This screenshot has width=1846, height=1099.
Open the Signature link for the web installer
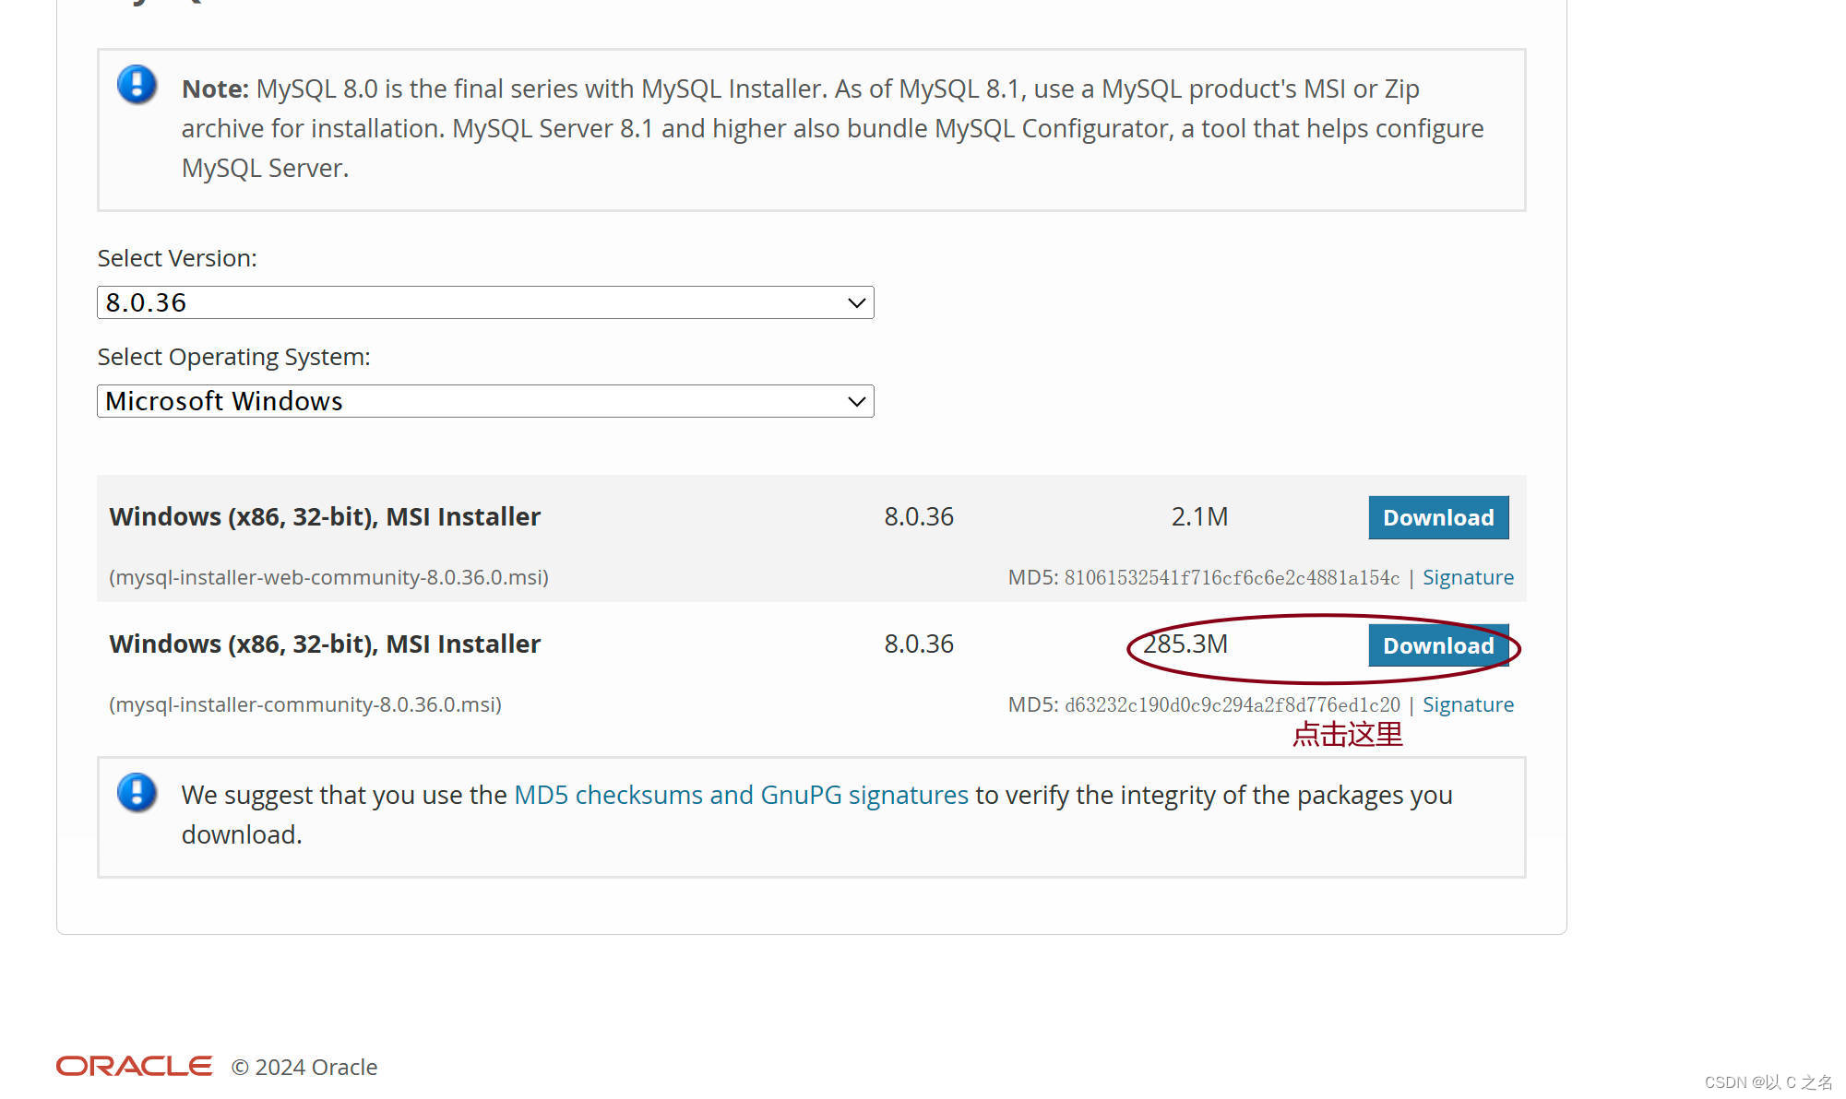pos(1467,577)
